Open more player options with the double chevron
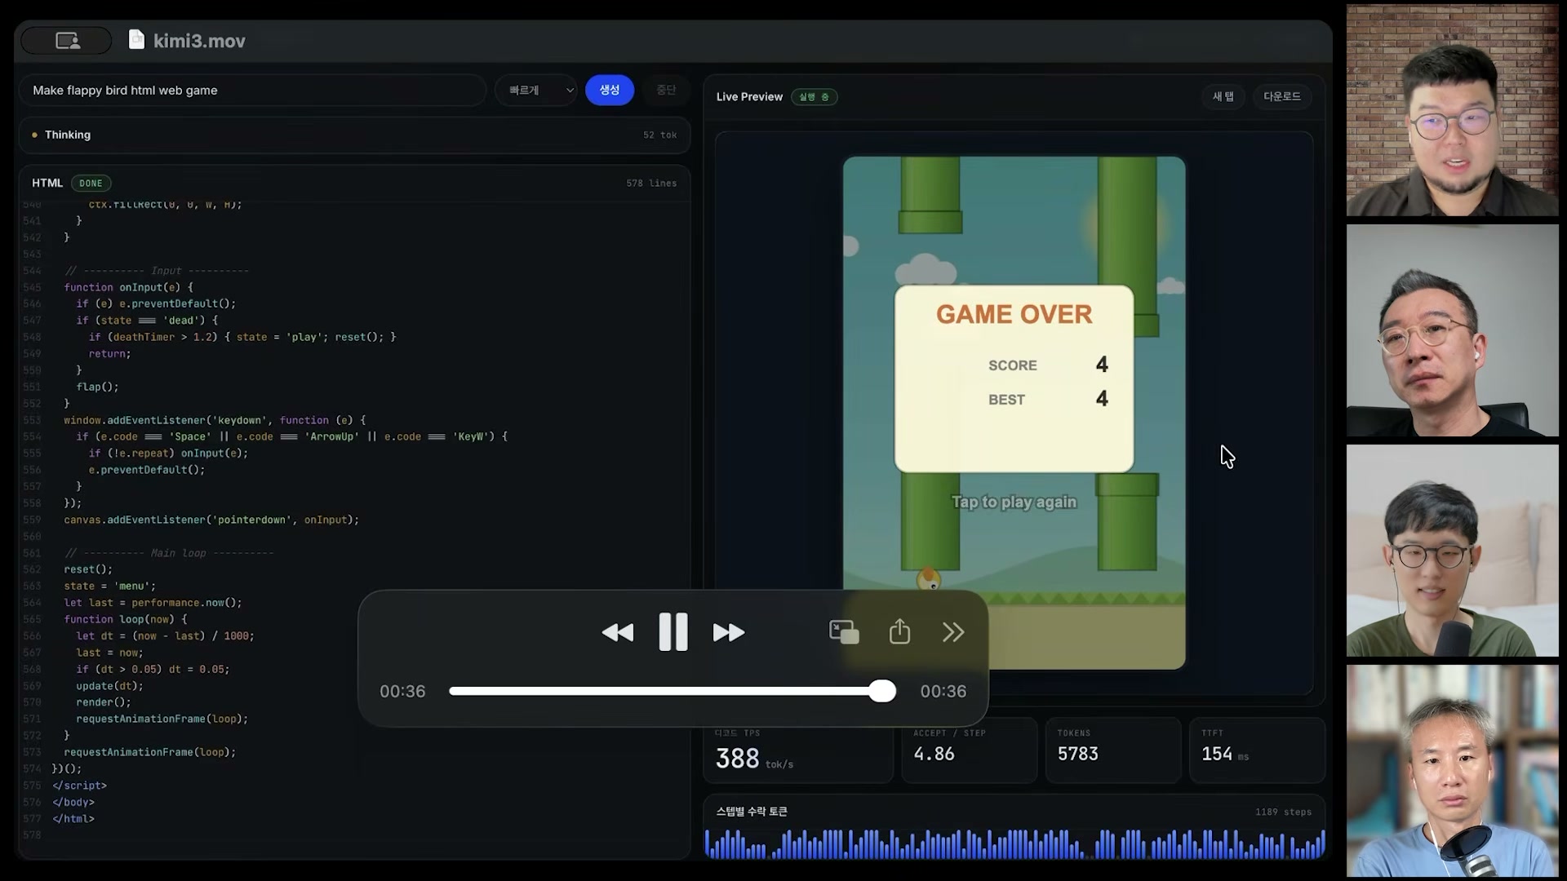This screenshot has height=881, width=1567. pyautogui.click(x=953, y=632)
